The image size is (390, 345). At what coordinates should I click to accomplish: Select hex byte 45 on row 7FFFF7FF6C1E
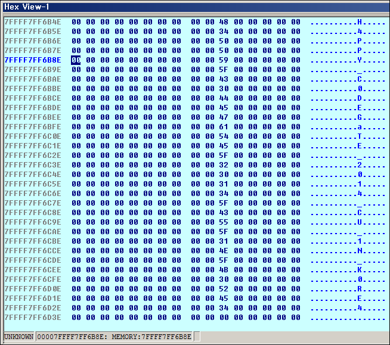point(224,146)
